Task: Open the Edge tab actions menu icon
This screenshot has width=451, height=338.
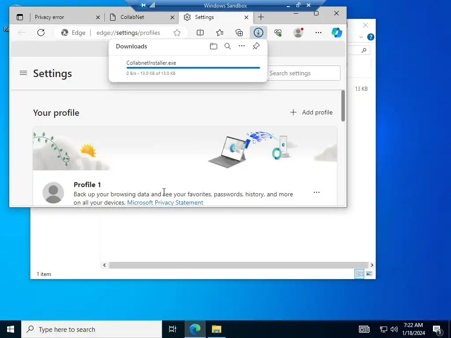Action: click(20, 17)
